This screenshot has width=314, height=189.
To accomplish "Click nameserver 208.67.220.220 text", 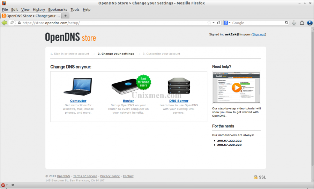I will pos(229,145).
